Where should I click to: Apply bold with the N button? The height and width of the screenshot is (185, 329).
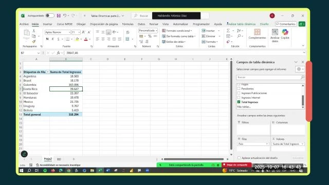point(47,39)
